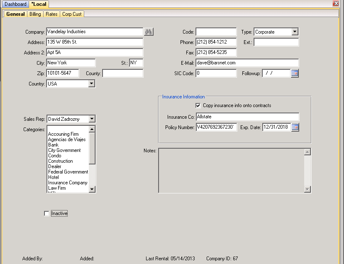Open the Exp. Date calendar icon
This screenshot has height=264, width=344.
coord(295,127)
